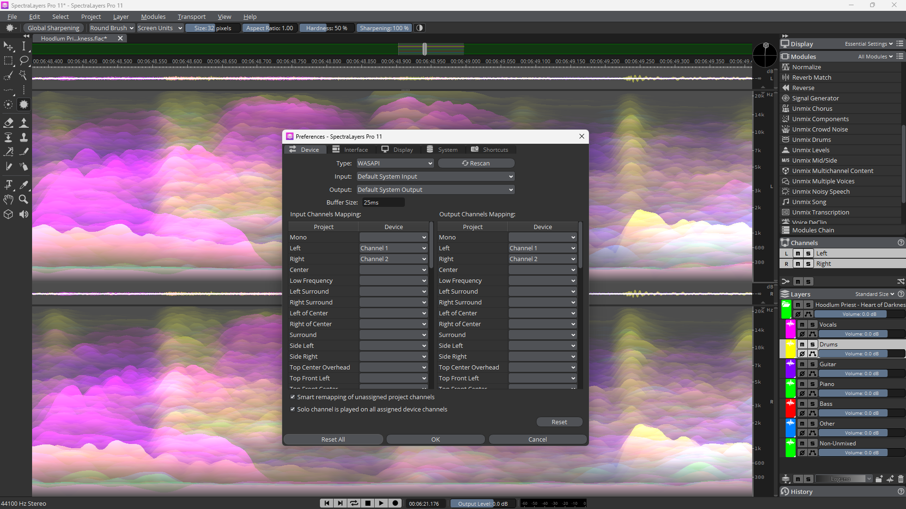Switch to the Display preferences tab
The width and height of the screenshot is (906, 509).
pos(397,149)
